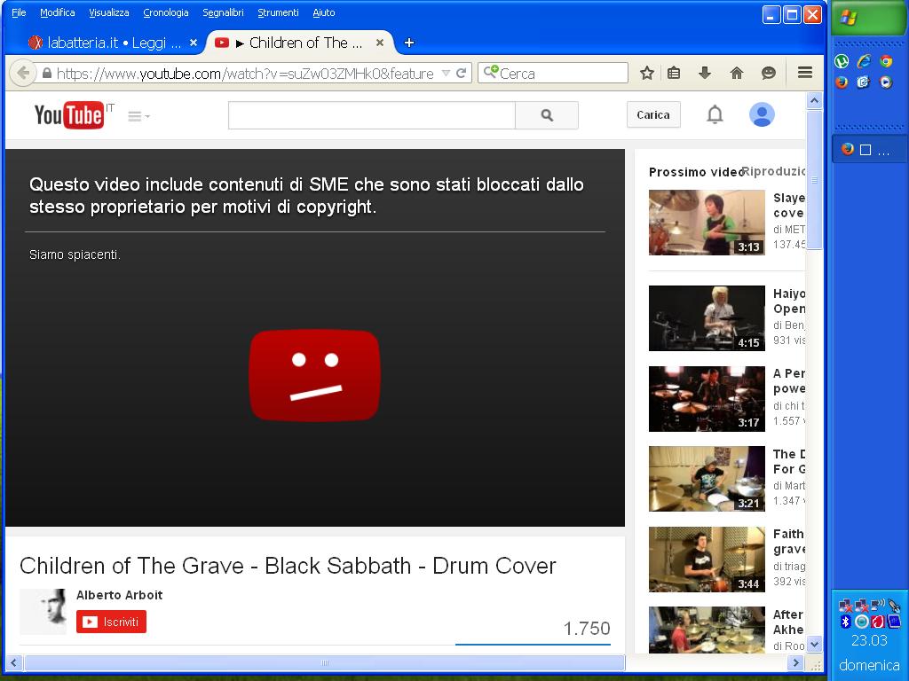The width and height of the screenshot is (909, 681).
Task: Open the Segnalibri menu
Action: [x=223, y=12]
